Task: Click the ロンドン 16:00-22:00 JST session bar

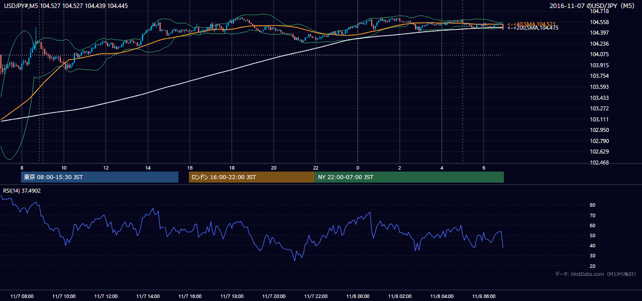Action: (252, 177)
